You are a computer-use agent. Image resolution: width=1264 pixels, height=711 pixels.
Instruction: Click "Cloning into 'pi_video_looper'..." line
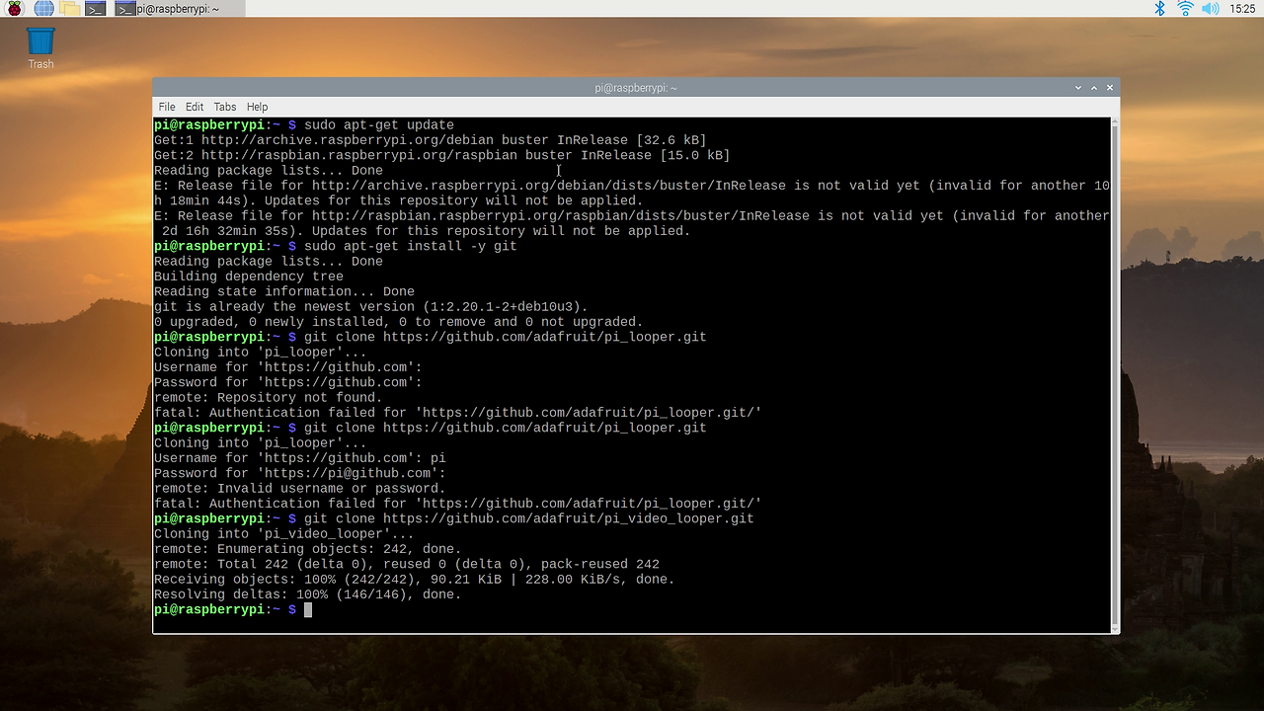click(x=283, y=534)
